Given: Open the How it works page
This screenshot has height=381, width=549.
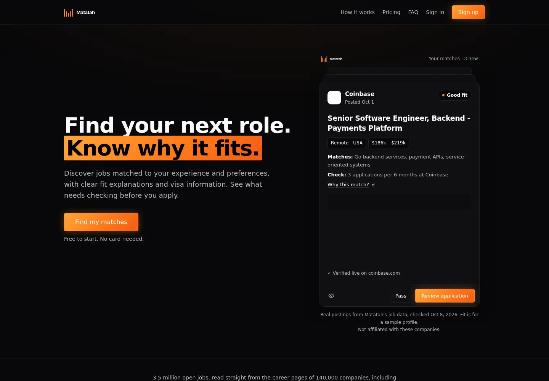Looking at the screenshot, I should [x=358, y=12].
